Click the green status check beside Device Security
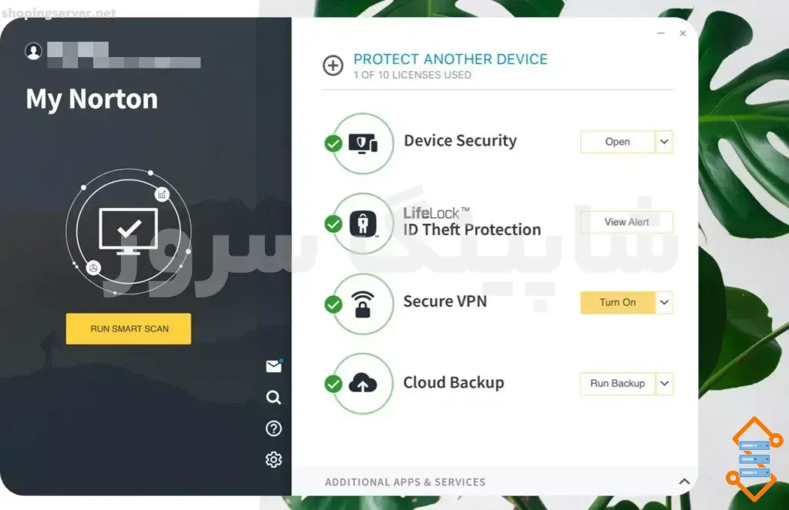Screen dimensions: 789x510 333,142
